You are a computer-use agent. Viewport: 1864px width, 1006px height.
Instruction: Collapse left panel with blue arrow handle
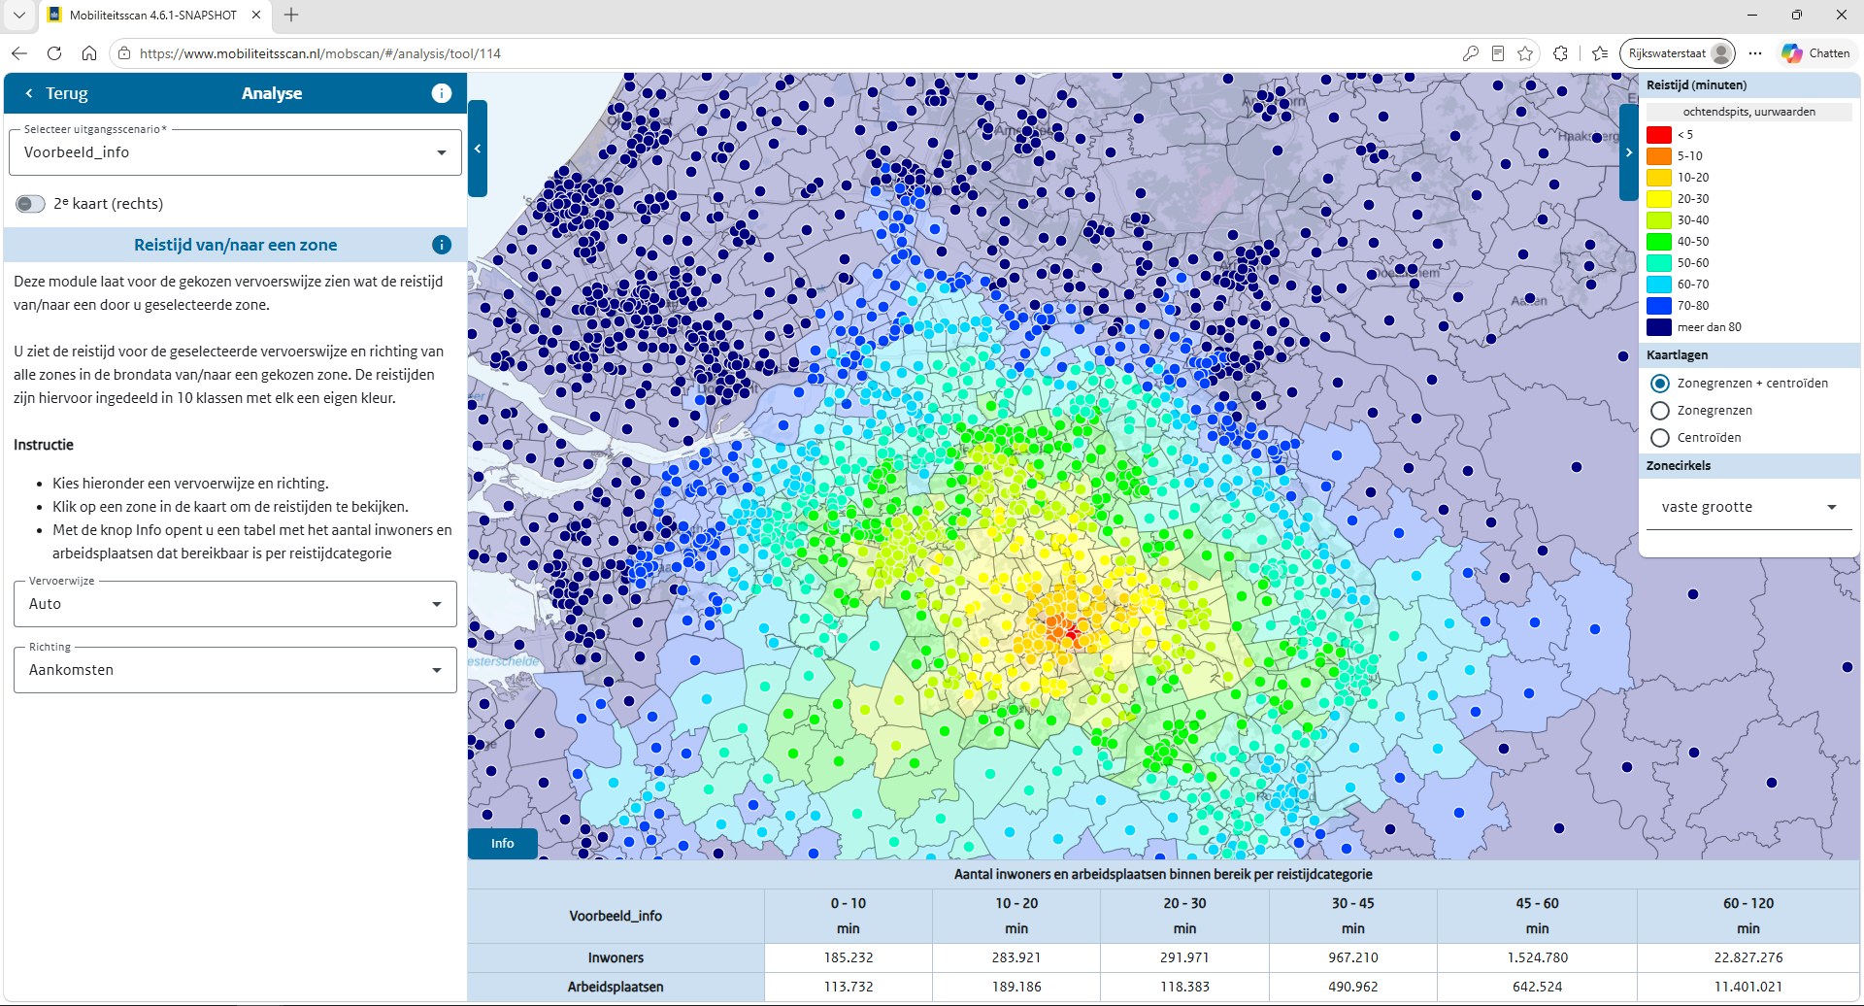pyautogui.click(x=478, y=149)
